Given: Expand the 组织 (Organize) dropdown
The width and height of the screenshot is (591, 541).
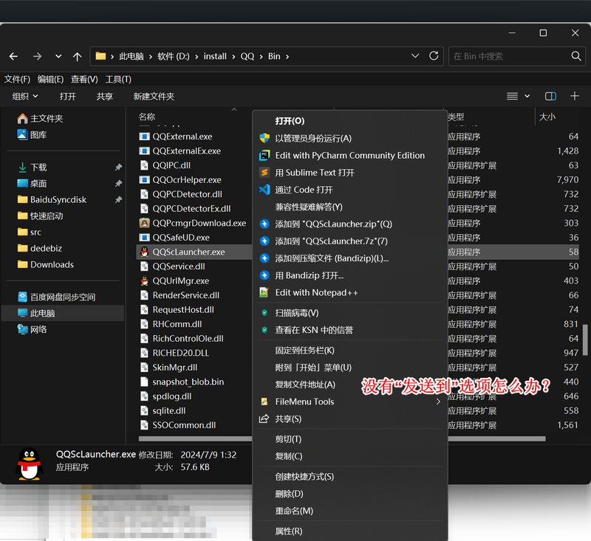Looking at the screenshot, I should pyautogui.click(x=25, y=97).
